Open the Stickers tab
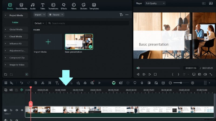 point(84,6)
